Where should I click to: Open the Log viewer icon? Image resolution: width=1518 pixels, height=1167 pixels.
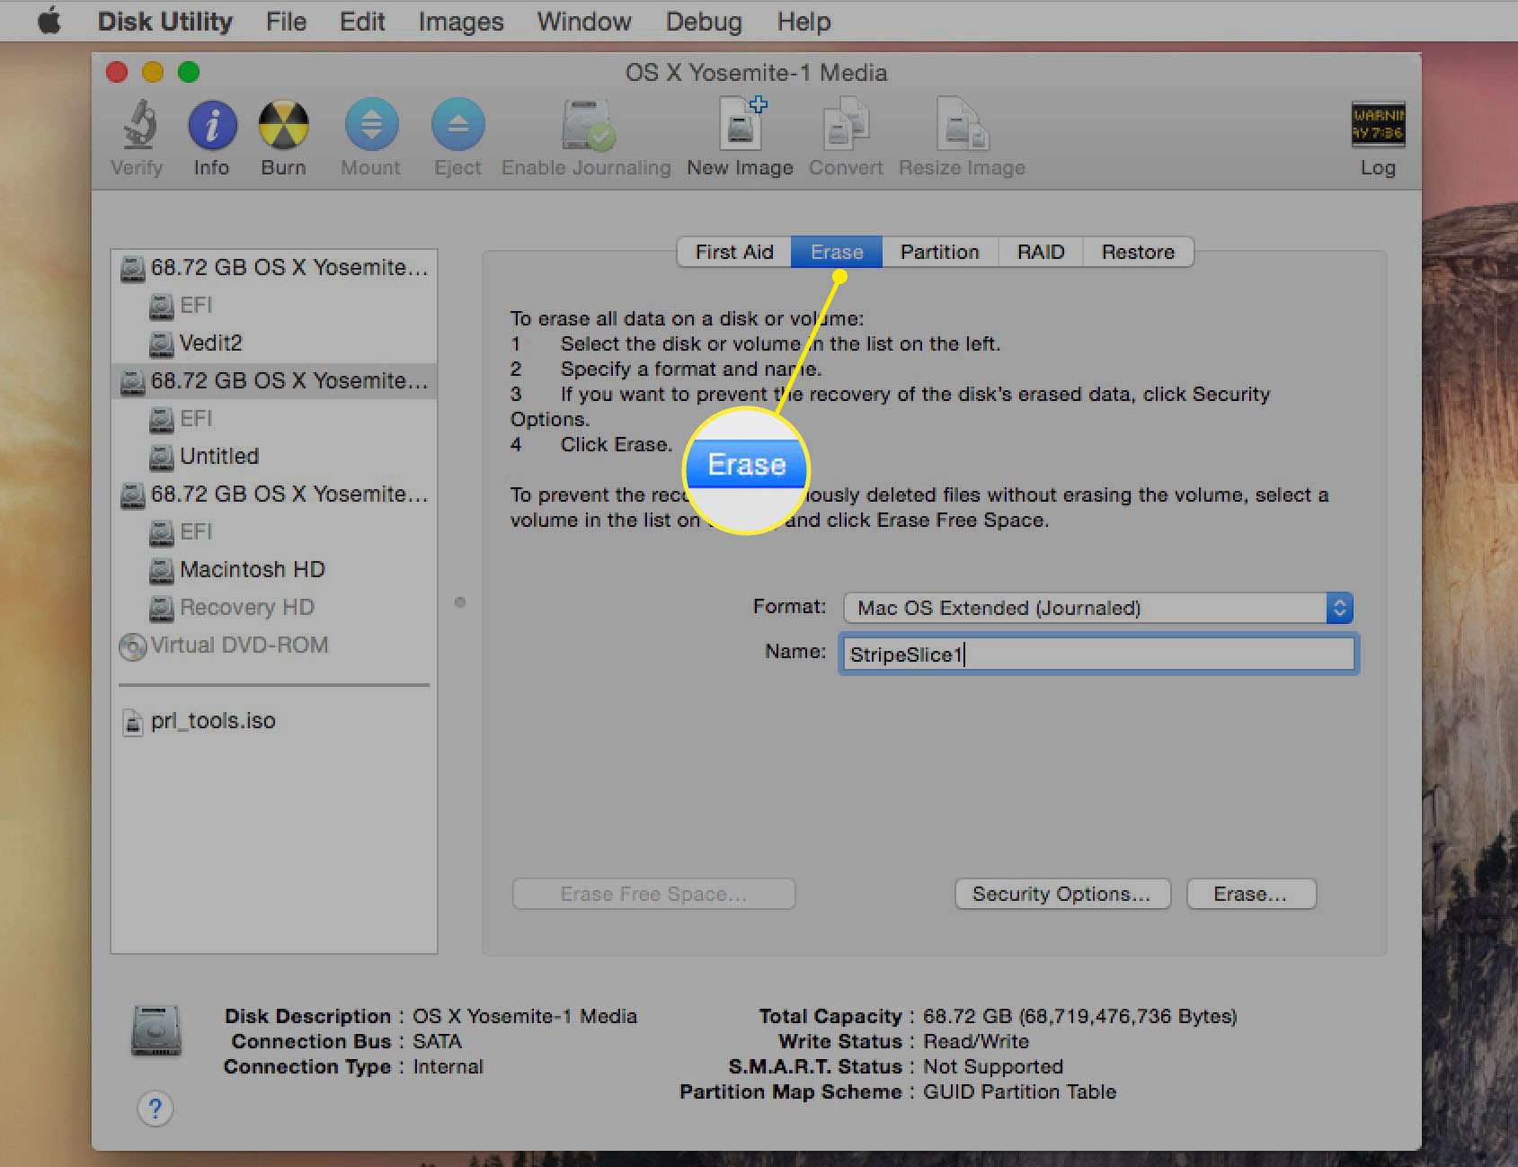click(x=1378, y=124)
